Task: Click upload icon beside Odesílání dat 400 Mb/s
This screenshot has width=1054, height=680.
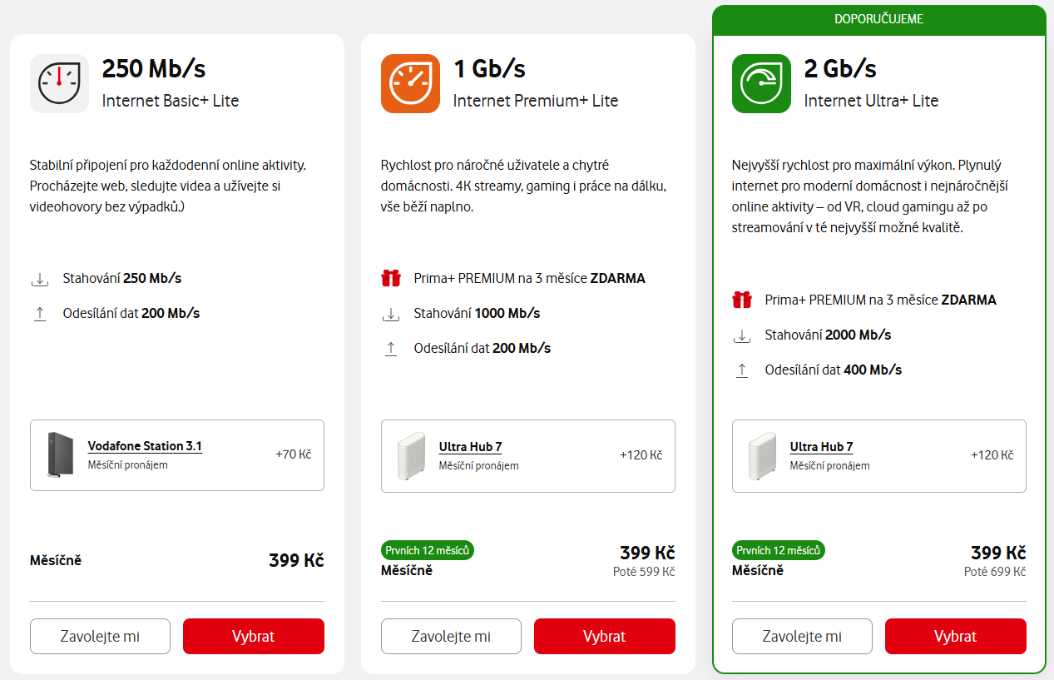Action: coord(742,370)
